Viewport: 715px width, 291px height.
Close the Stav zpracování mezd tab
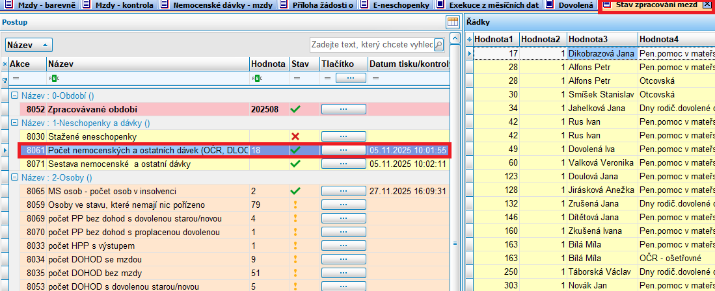point(708,5)
